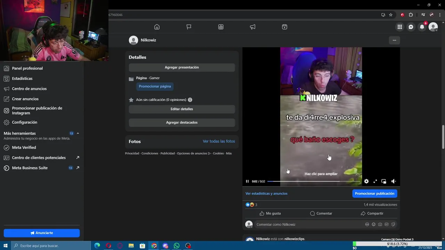
Task: Open the statistics chart icon in top bar
Action: click(x=221, y=27)
